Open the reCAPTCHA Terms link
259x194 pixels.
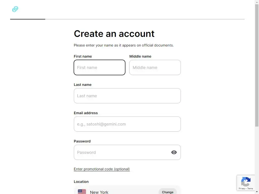tap(250, 188)
